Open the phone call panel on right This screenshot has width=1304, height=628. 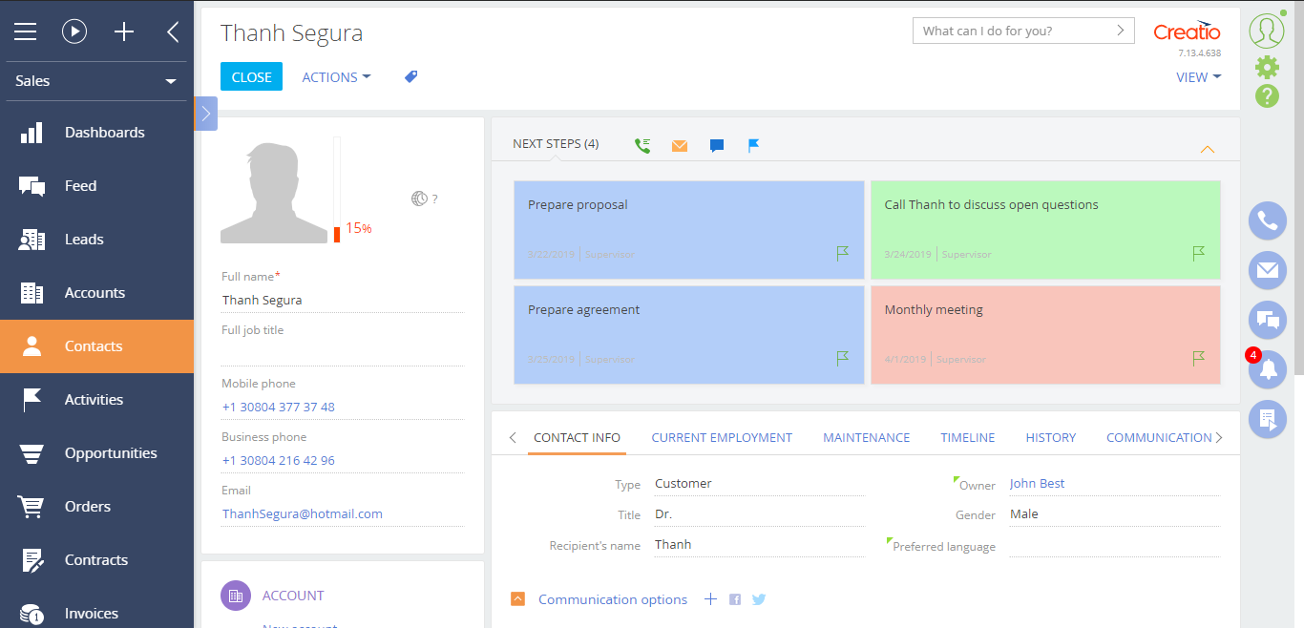(1267, 221)
